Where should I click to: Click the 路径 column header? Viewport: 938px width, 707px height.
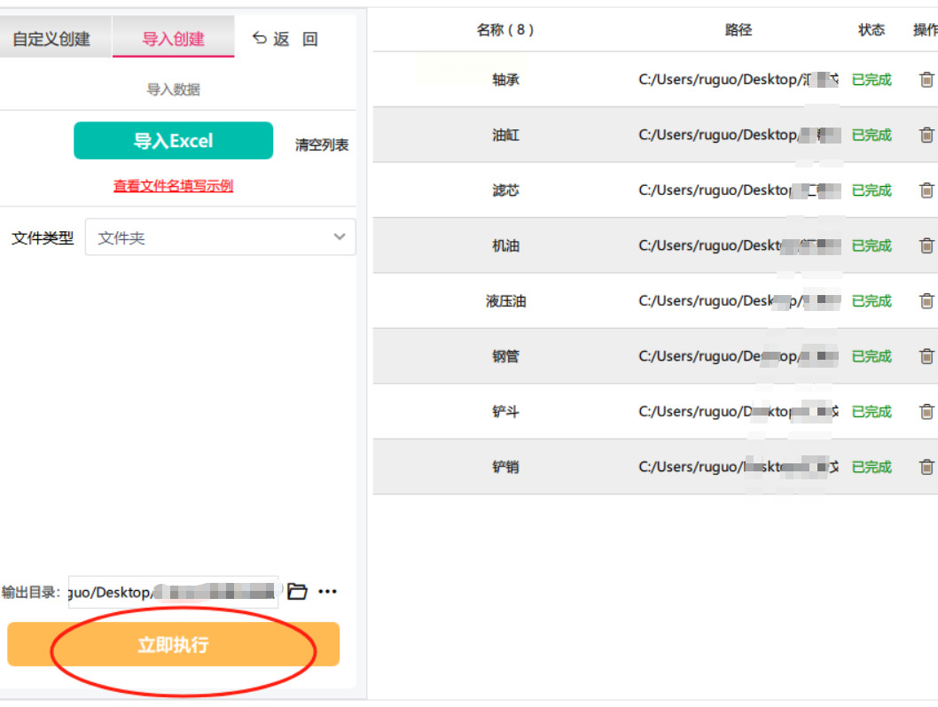pyautogui.click(x=739, y=30)
